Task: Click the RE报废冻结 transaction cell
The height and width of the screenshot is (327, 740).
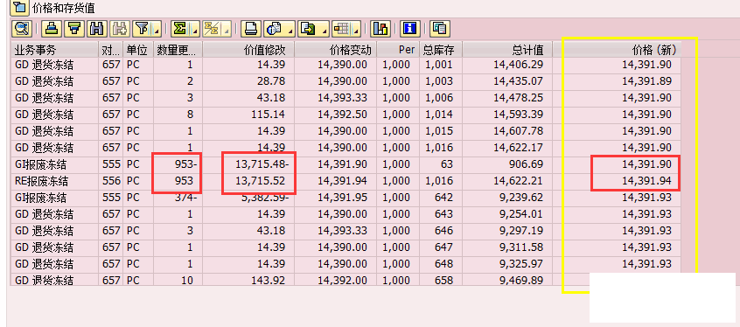Action: (55, 181)
